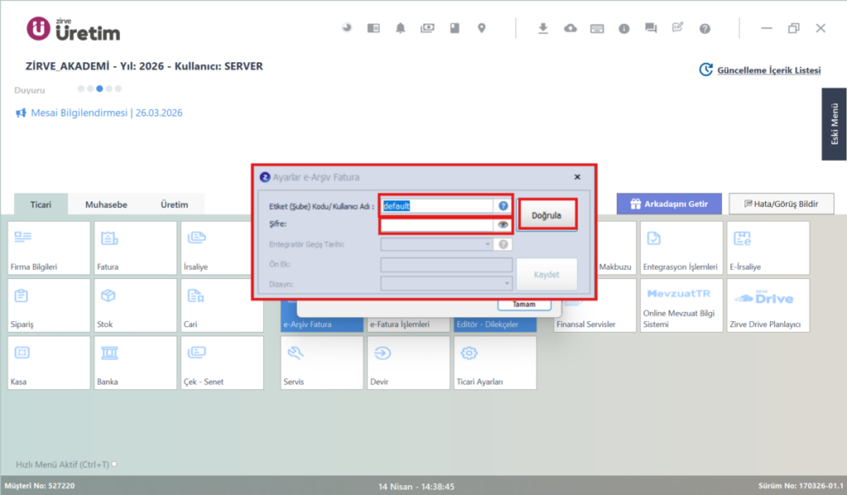
Task: Click the Doğrula button
Action: [x=547, y=215]
